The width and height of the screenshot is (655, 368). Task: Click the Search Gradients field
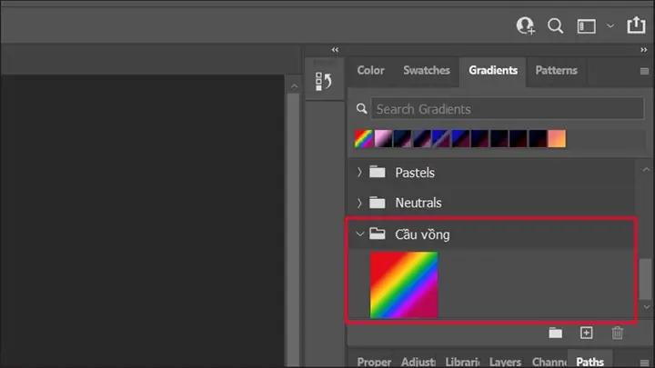pyautogui.click(x=508, y=109)
